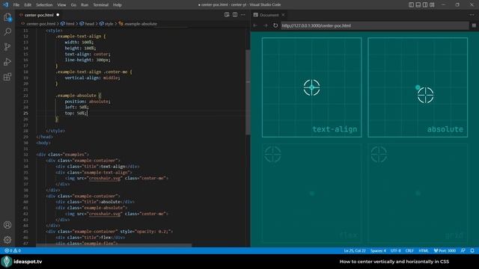Toggle secondary side bar layout icon
Viewport: 479px width, 269px height.
[425, 4]
